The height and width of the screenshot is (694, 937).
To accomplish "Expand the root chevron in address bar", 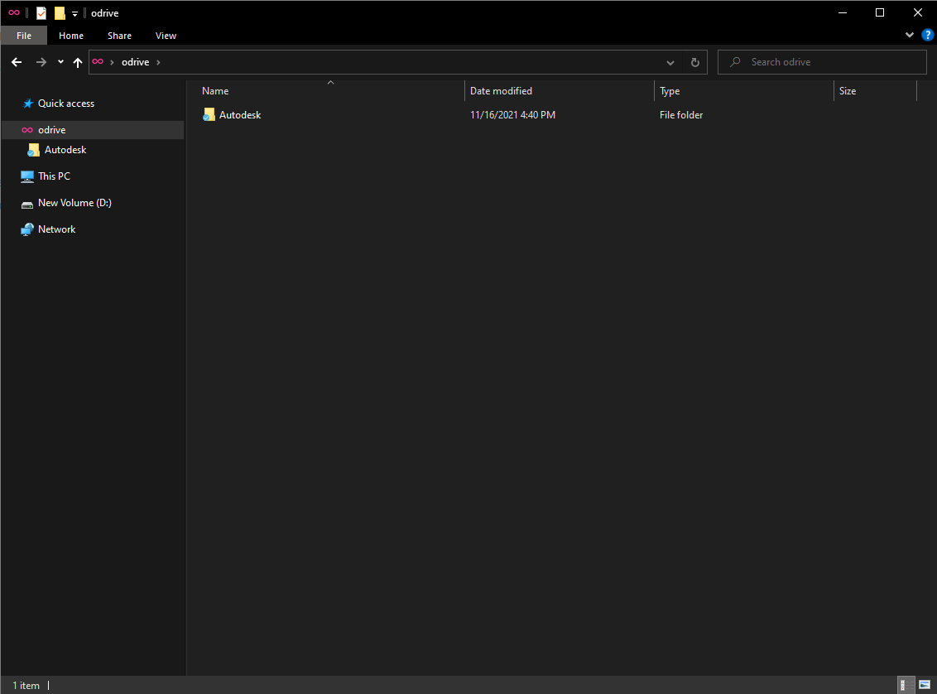I will pyautogui.click(x=112, y=62).
